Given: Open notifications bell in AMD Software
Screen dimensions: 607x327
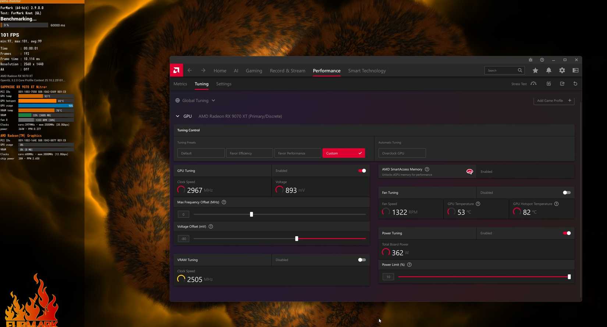Looking at the screenshot, I should point(549,70).
